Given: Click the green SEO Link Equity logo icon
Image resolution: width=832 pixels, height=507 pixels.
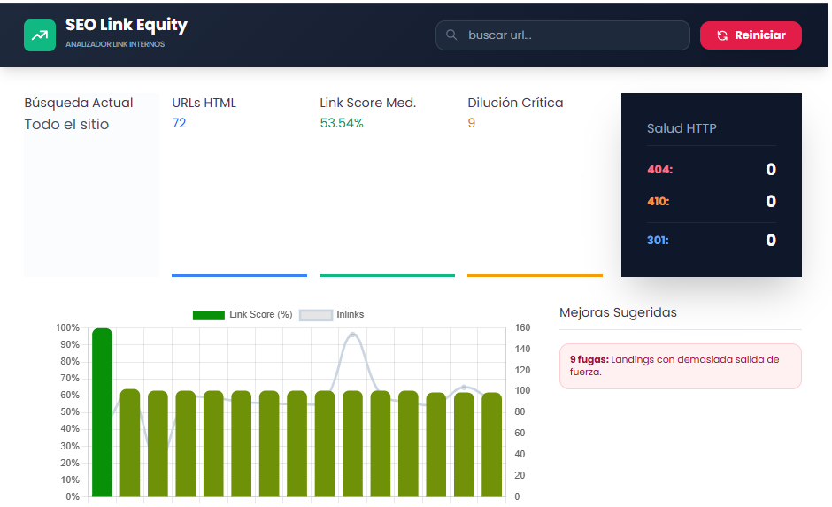Looking at the screenshot, I should pyautogui.click(x=39, y=35).
